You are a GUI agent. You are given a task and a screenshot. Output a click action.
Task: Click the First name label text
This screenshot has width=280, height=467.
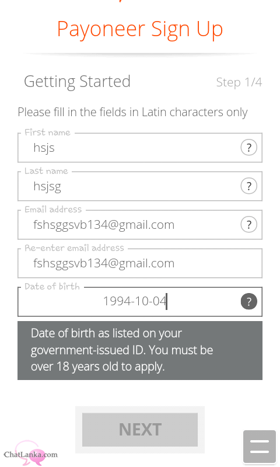tap(47, 133)
